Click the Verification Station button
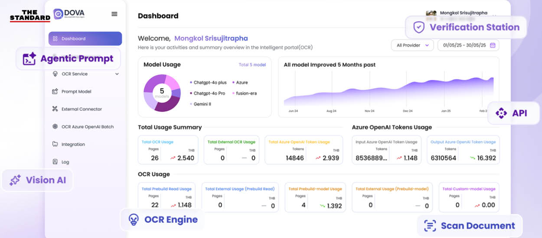This screenshot has width=542, height=238. pos(466,27)
